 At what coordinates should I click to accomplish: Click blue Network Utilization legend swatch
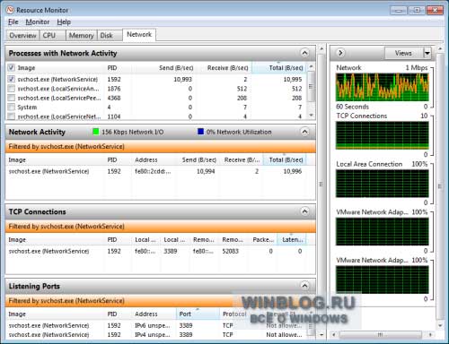tap(200, 132)
